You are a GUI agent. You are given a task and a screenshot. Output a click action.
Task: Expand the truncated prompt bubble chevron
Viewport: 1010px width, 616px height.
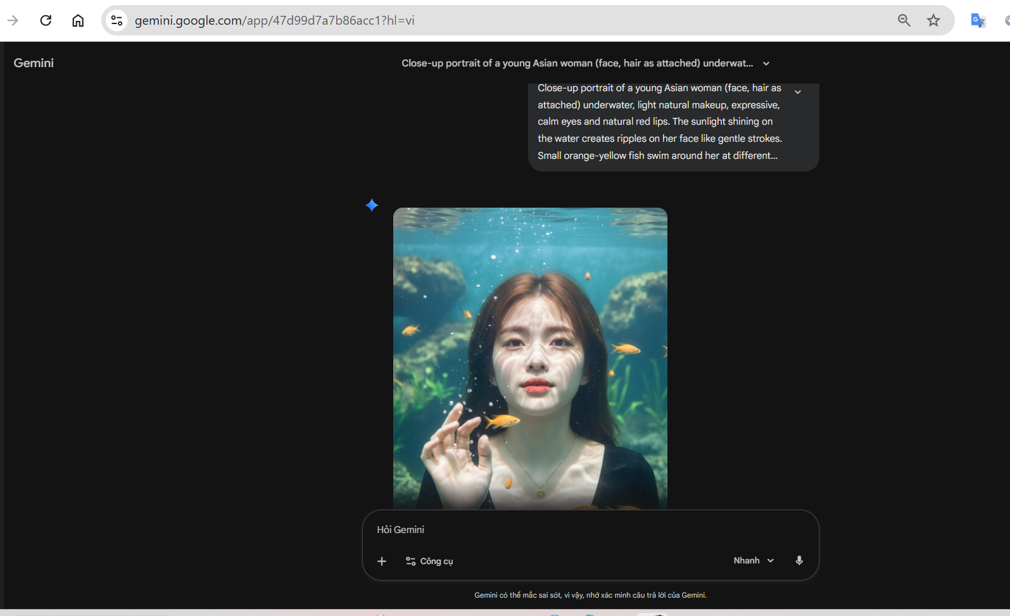tap(798, 92)
